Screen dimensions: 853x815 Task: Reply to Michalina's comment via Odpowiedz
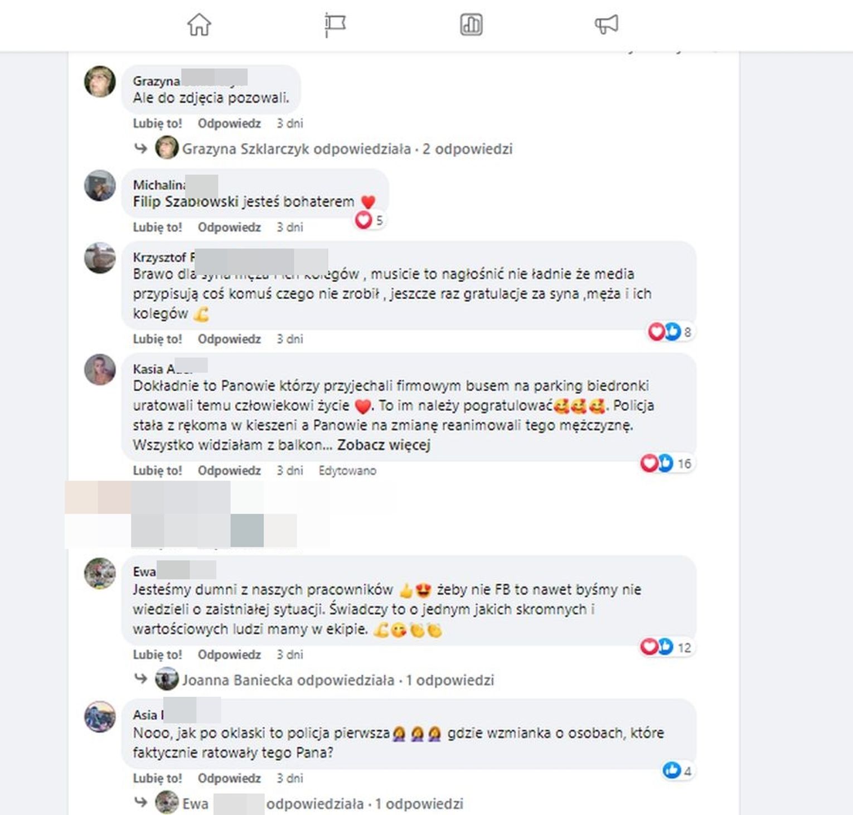click(229, 227)
